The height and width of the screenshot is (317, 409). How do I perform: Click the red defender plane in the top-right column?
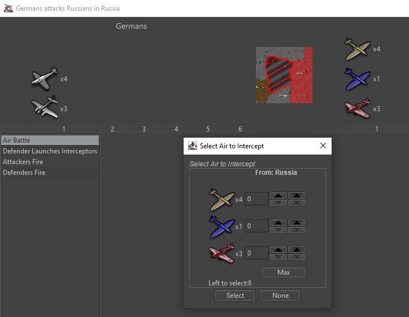[358, 108]
